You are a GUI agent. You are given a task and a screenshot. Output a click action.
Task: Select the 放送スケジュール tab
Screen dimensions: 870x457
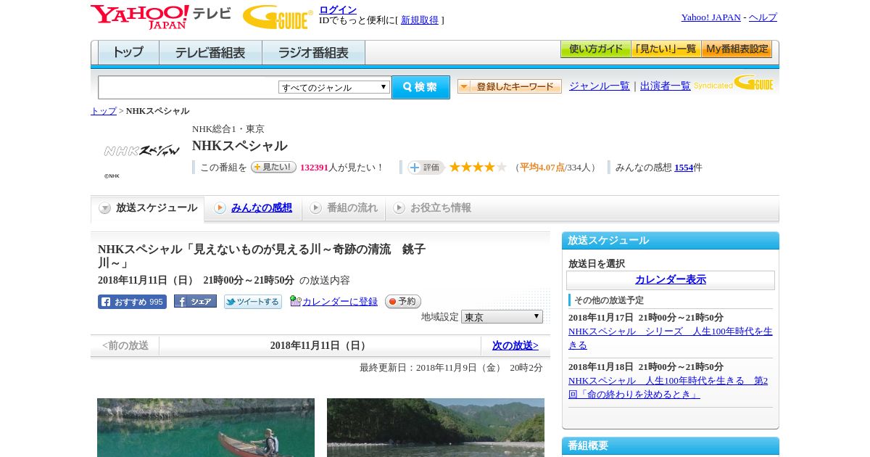click(148, 208)
